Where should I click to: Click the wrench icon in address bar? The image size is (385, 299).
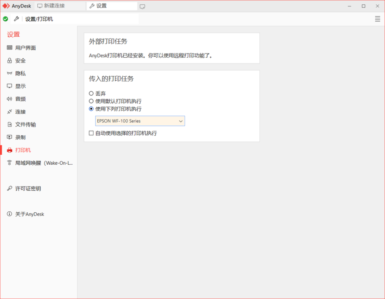[16, 19]
